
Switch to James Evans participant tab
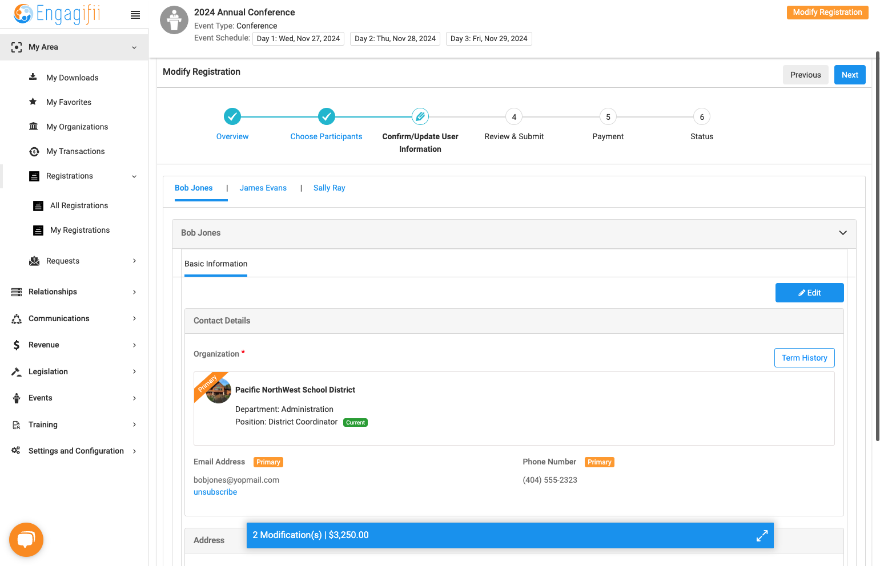click(x=263, y=188)
